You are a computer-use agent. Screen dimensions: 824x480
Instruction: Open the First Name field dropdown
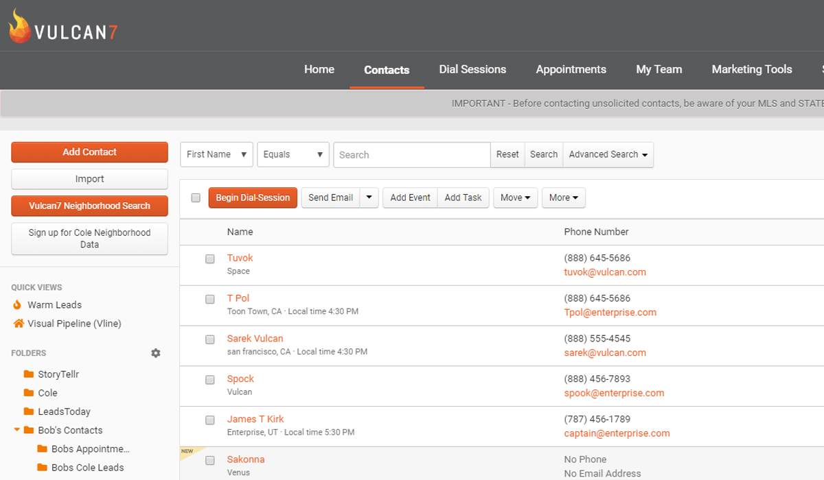[217, 154]
